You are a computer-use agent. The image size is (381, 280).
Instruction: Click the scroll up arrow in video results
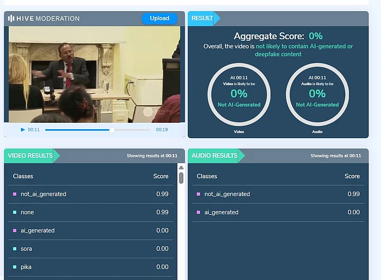181,168
